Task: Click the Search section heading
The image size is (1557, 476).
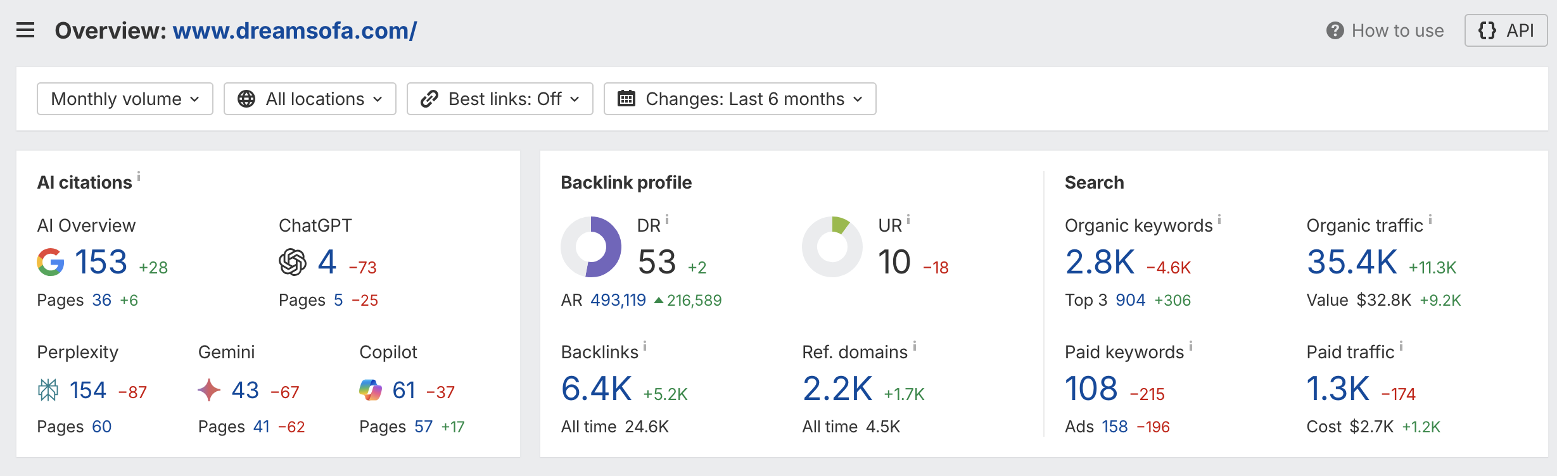Action: 1095,182
